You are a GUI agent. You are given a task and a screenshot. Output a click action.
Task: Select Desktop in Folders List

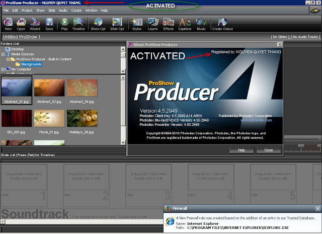pos(18,49)
